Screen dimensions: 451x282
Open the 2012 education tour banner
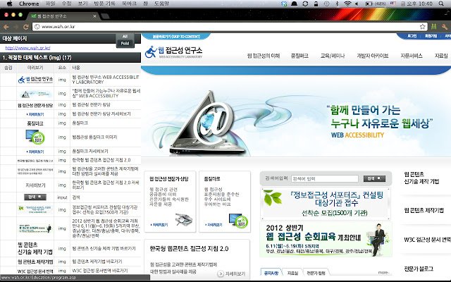[x=326, y=240]
